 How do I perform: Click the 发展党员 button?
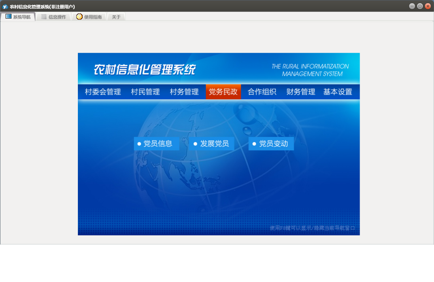[211, 144]
